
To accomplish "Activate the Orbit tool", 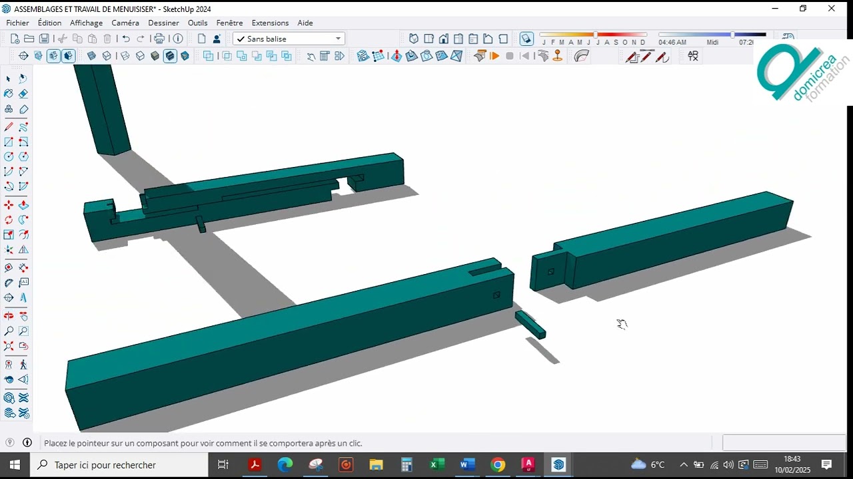I will pyautogui.click(x=9, y=316).
